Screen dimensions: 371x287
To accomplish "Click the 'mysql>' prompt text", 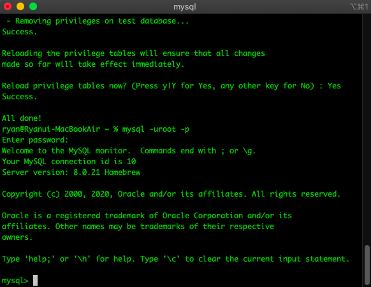I will (x=15, y=281).
